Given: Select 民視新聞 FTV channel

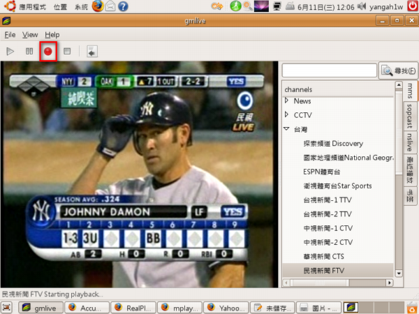Looking at the screenshot, I should (x=338, y=271).
